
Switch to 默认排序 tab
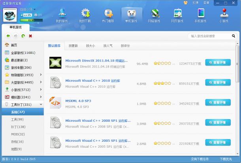pos(54,46)
